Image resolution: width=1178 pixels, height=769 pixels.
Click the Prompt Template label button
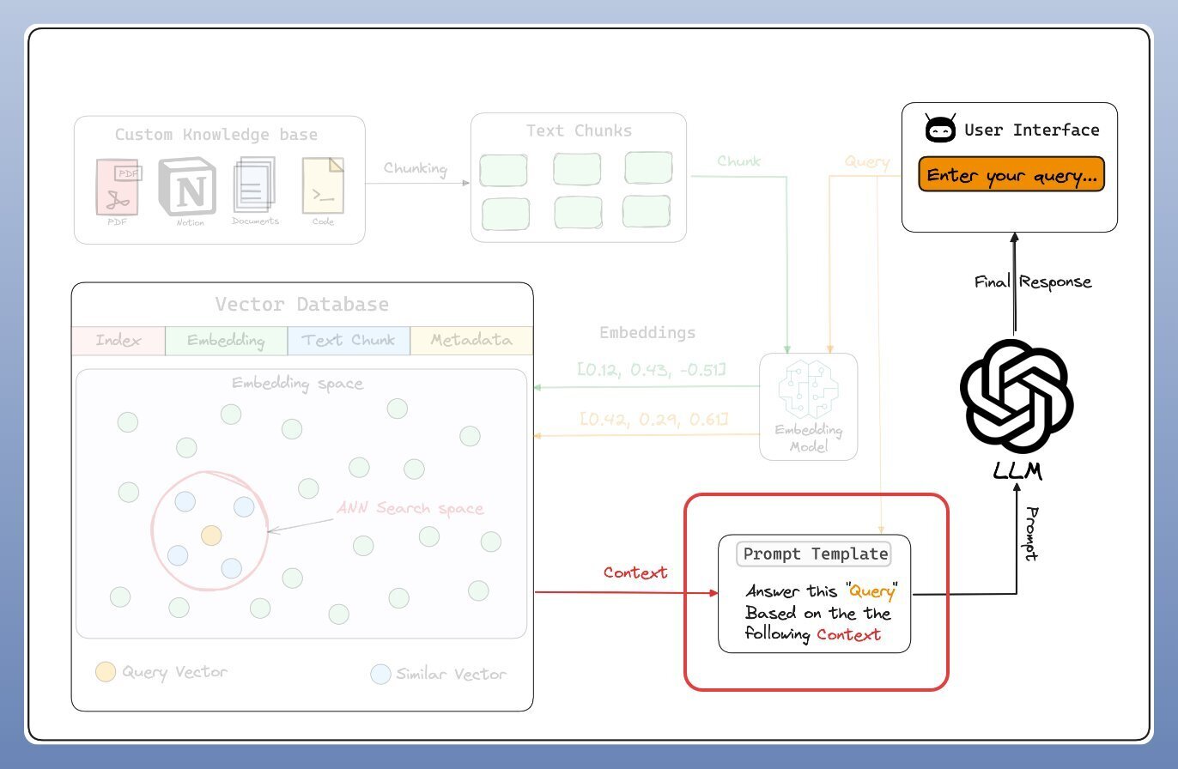click(x=815, y=554)
